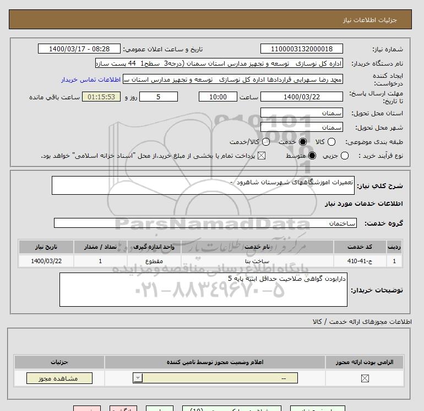The height and width of the screenshot is (411, 424).
Task: Choose the جزیی purchase type radio
Action: coord(345,156)
